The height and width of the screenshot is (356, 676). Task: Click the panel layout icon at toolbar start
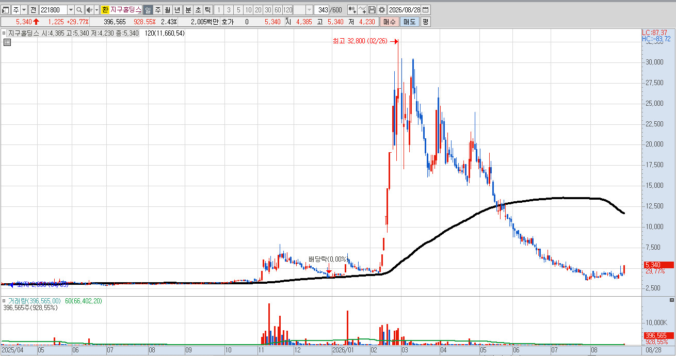pyautogui.click(x=6, y=10)
